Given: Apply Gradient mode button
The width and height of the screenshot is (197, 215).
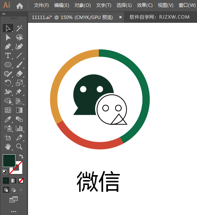Looking at the screenshot, I should coord(13,181).
